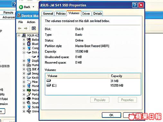
Task: Click the Imaging devices icon
Action: pos(29,74)
